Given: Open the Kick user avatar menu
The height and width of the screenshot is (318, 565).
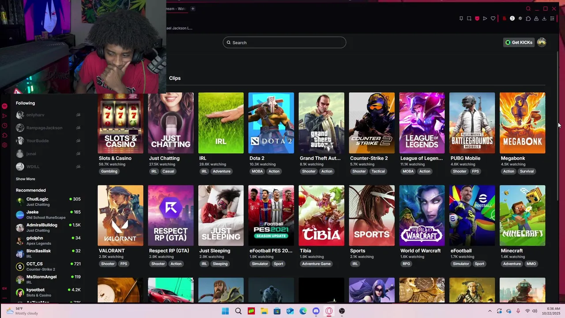Looking at the screenshot, I should point(542,42).
